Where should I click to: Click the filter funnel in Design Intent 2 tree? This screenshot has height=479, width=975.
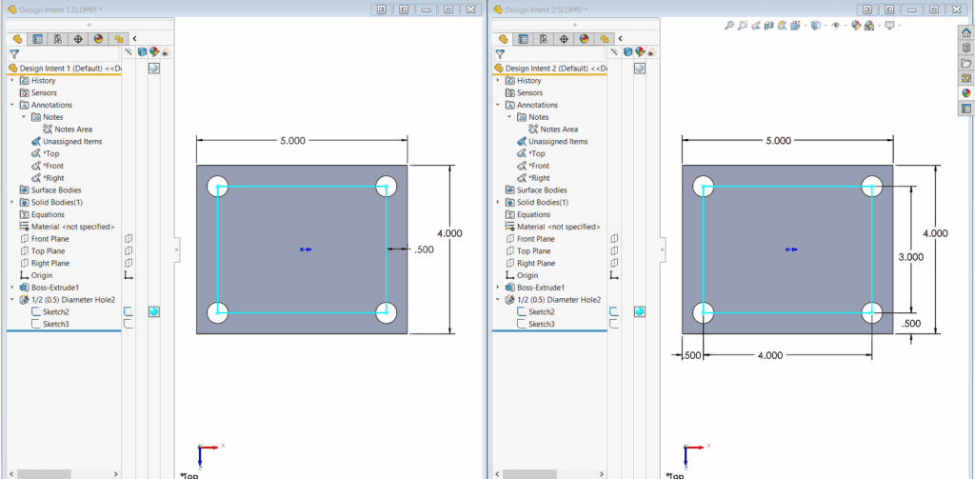[499, 54]
